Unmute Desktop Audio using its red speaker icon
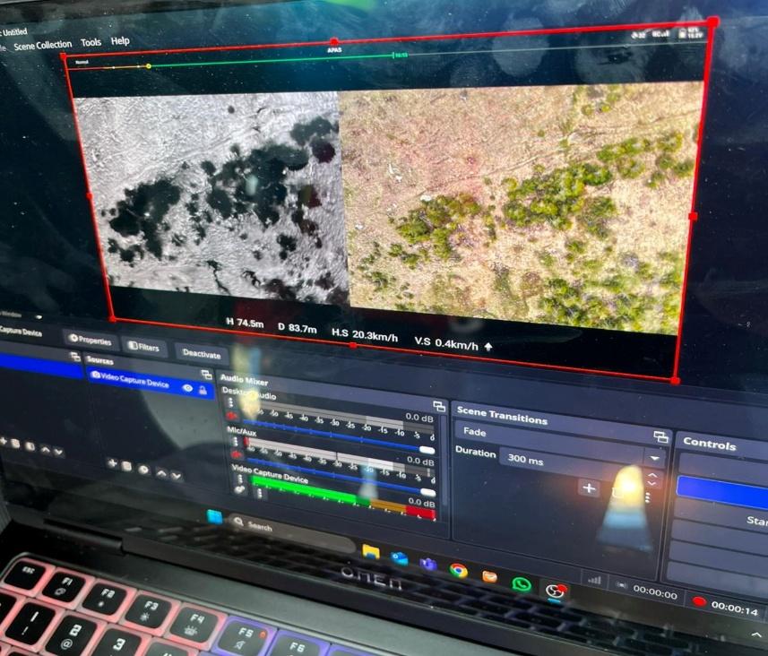 (232, 416)
